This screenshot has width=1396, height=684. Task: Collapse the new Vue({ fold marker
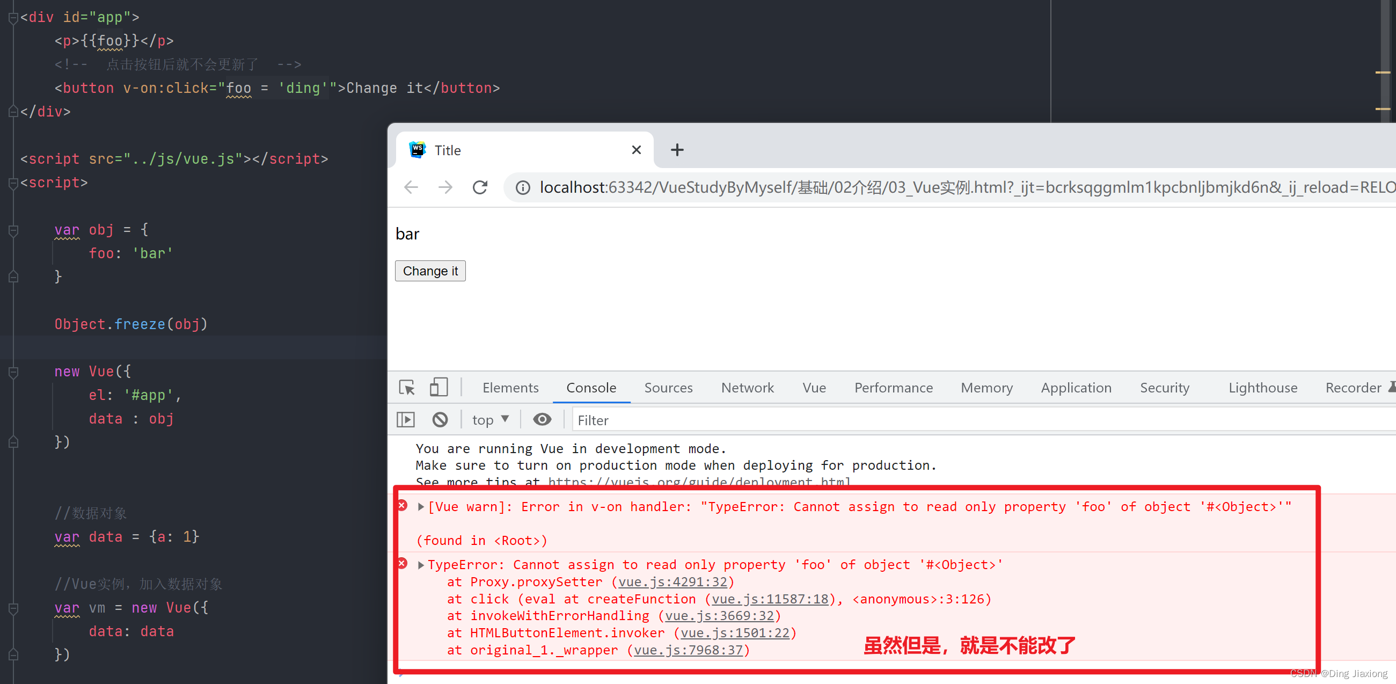point(13,372)
